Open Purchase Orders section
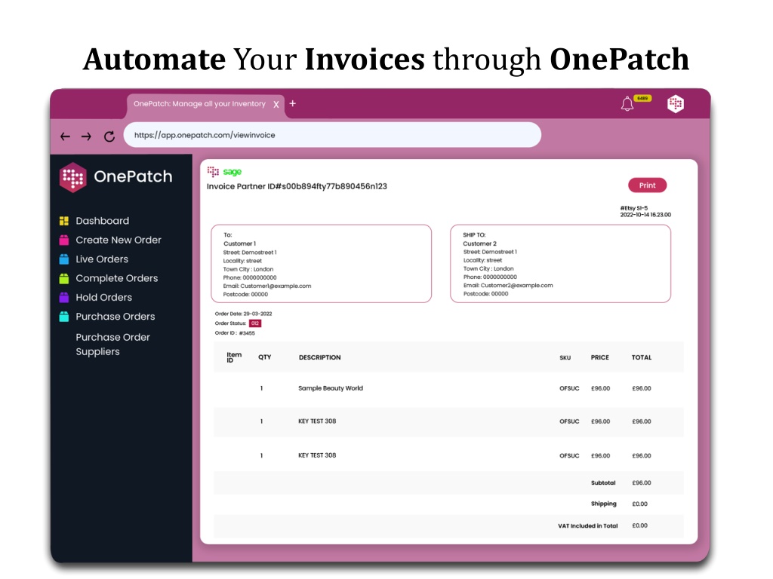Image resolution: width=773 pixels, height=579 pixels. tap(115, 317)
